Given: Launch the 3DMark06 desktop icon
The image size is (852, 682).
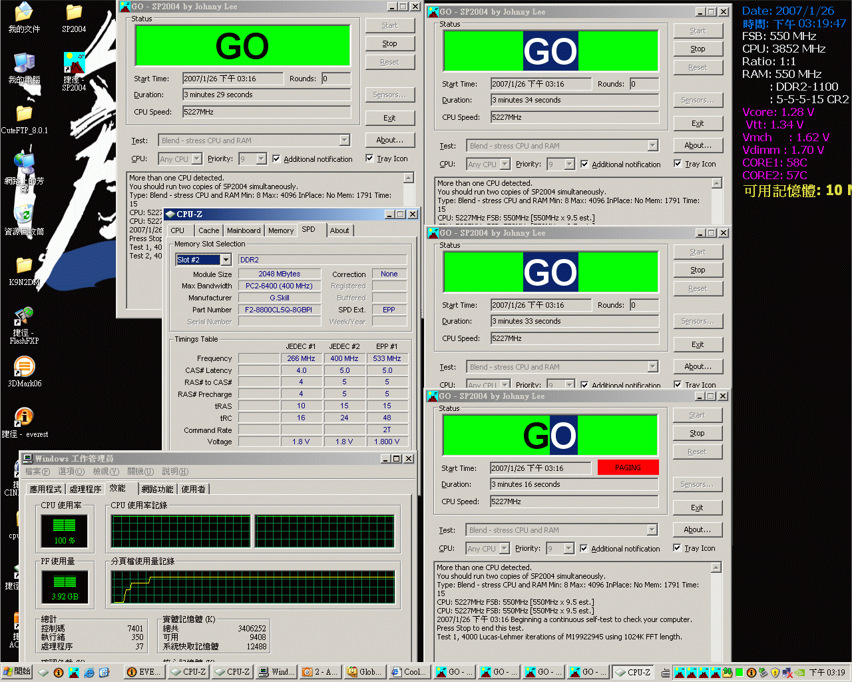Looking at the screenshot, I should click(24, 372).
